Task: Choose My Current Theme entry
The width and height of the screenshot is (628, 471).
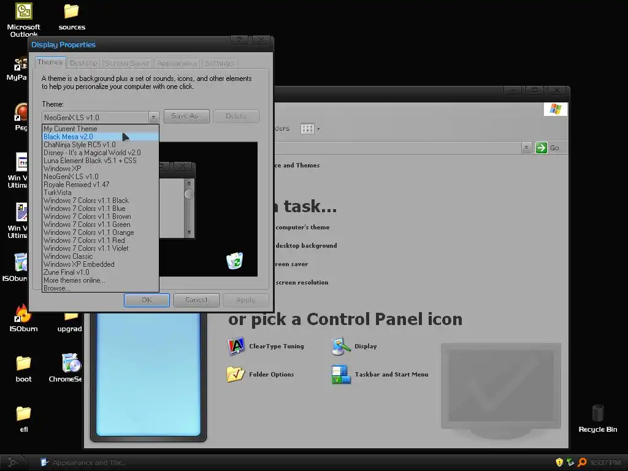Action: pos(101,129)
